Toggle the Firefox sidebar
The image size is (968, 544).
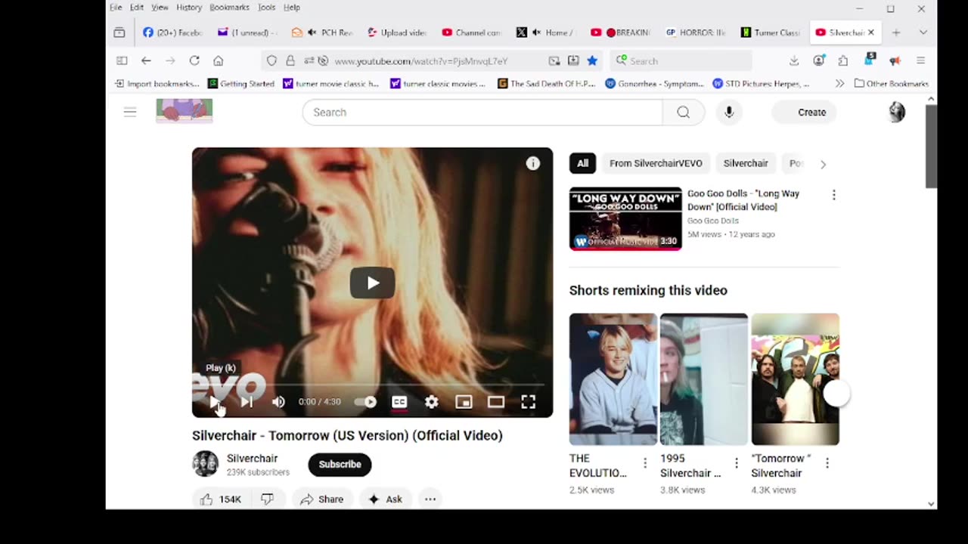point(122,60)
